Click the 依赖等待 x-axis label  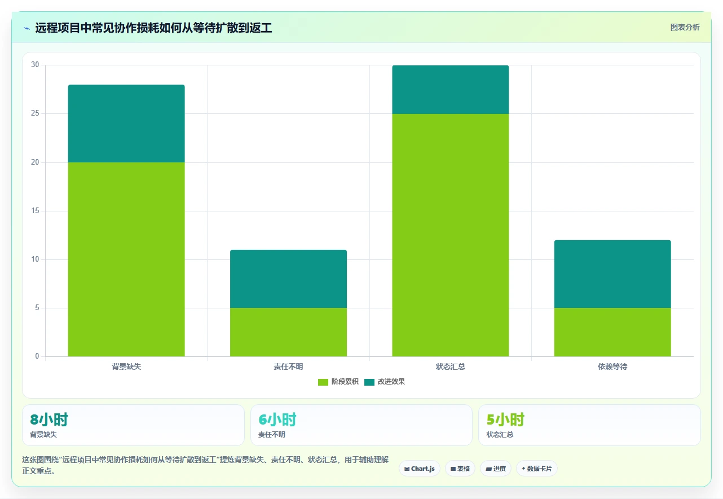click(x=612, y=366)
